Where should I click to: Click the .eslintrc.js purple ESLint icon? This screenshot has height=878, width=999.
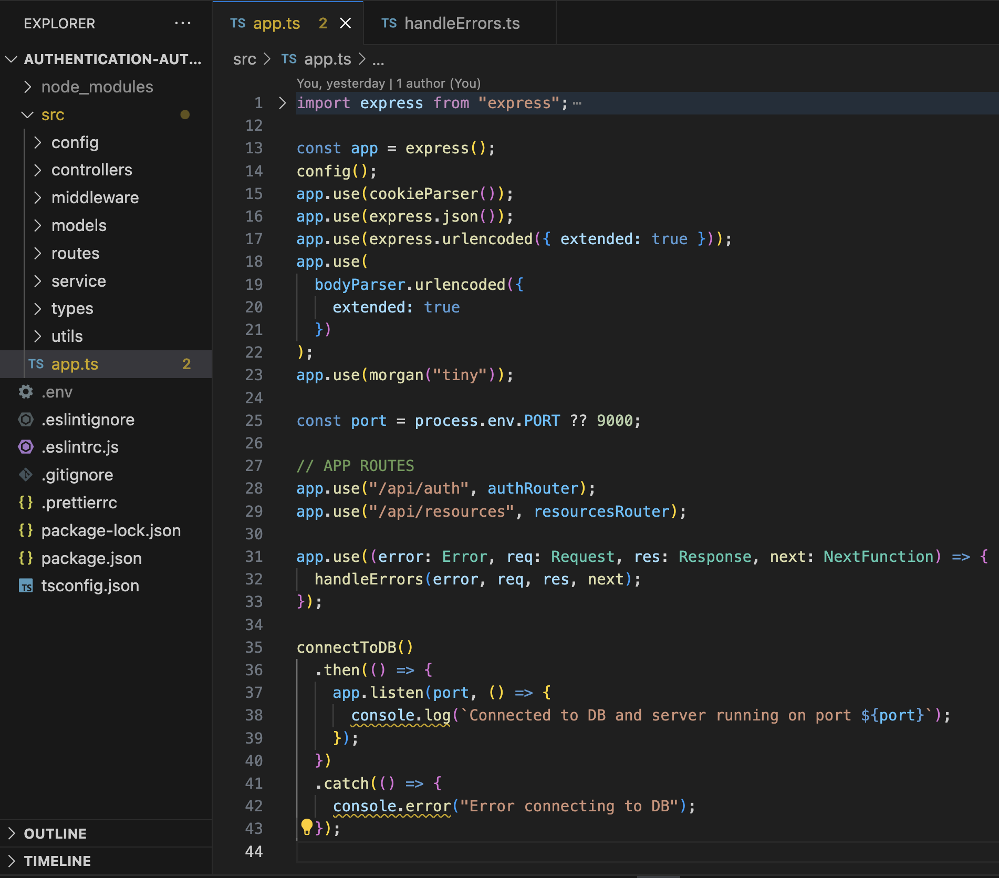point(26,447)
